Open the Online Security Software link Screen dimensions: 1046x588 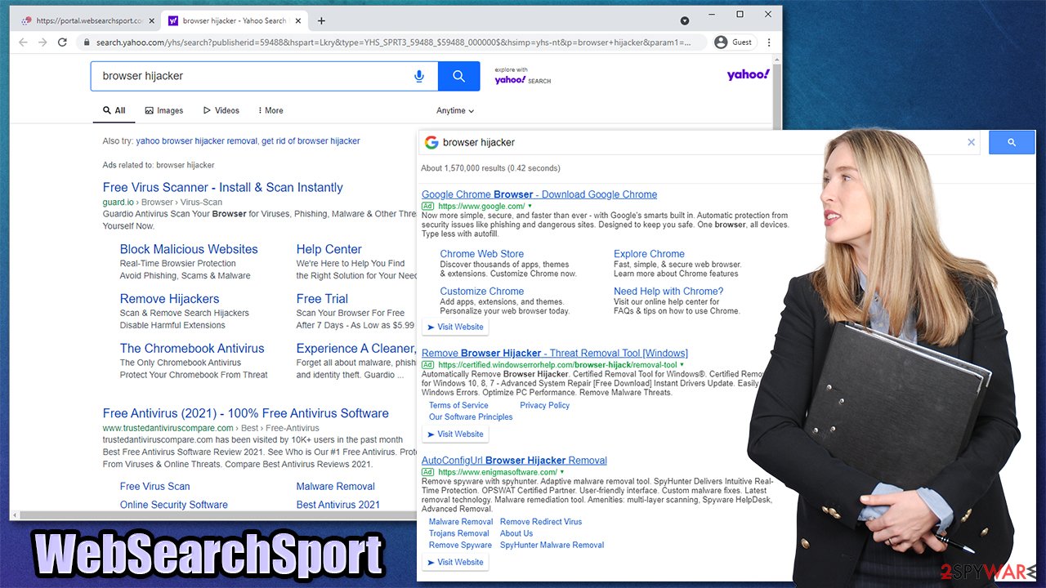click(174, 505)
